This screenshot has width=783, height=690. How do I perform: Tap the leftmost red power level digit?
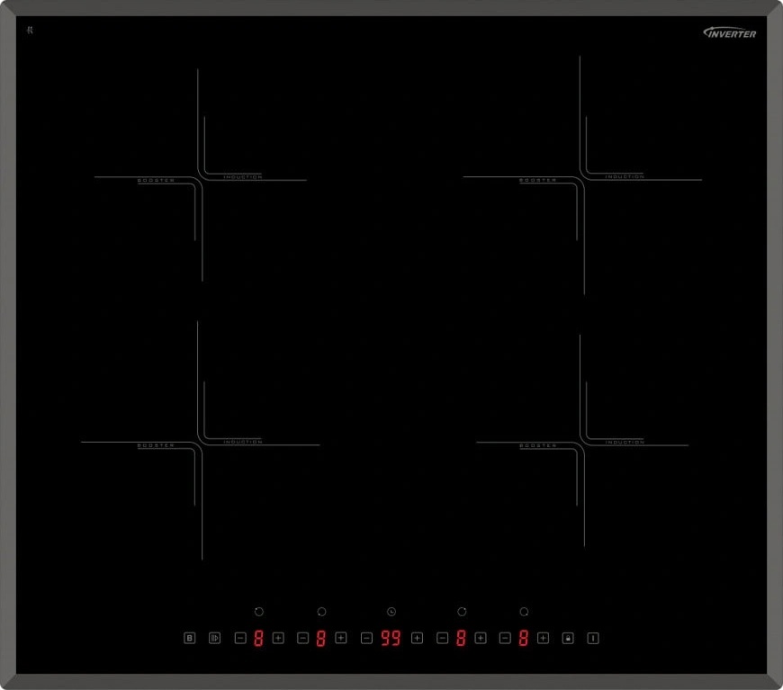tap(258, 638)
